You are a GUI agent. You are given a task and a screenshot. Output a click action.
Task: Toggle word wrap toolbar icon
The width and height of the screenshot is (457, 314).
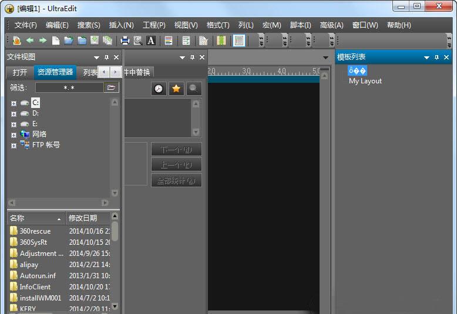[x=186, y=40]
